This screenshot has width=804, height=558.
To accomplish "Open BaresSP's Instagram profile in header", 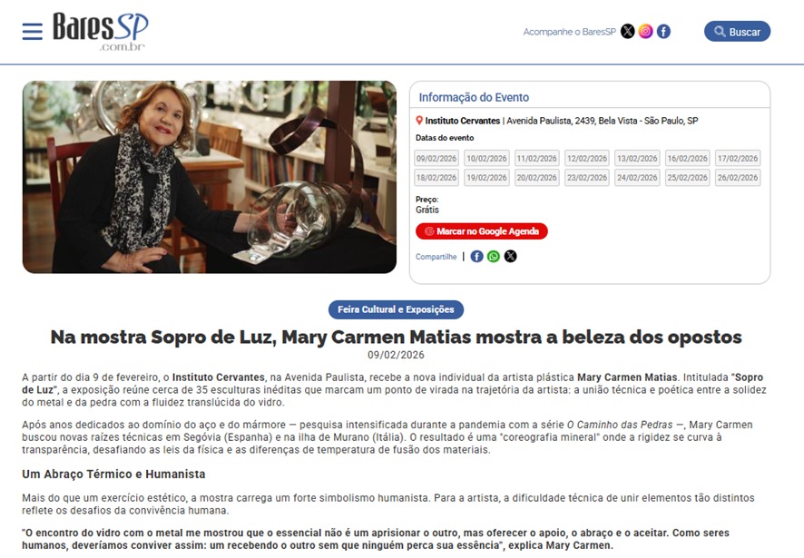I will tap(645, 31).
